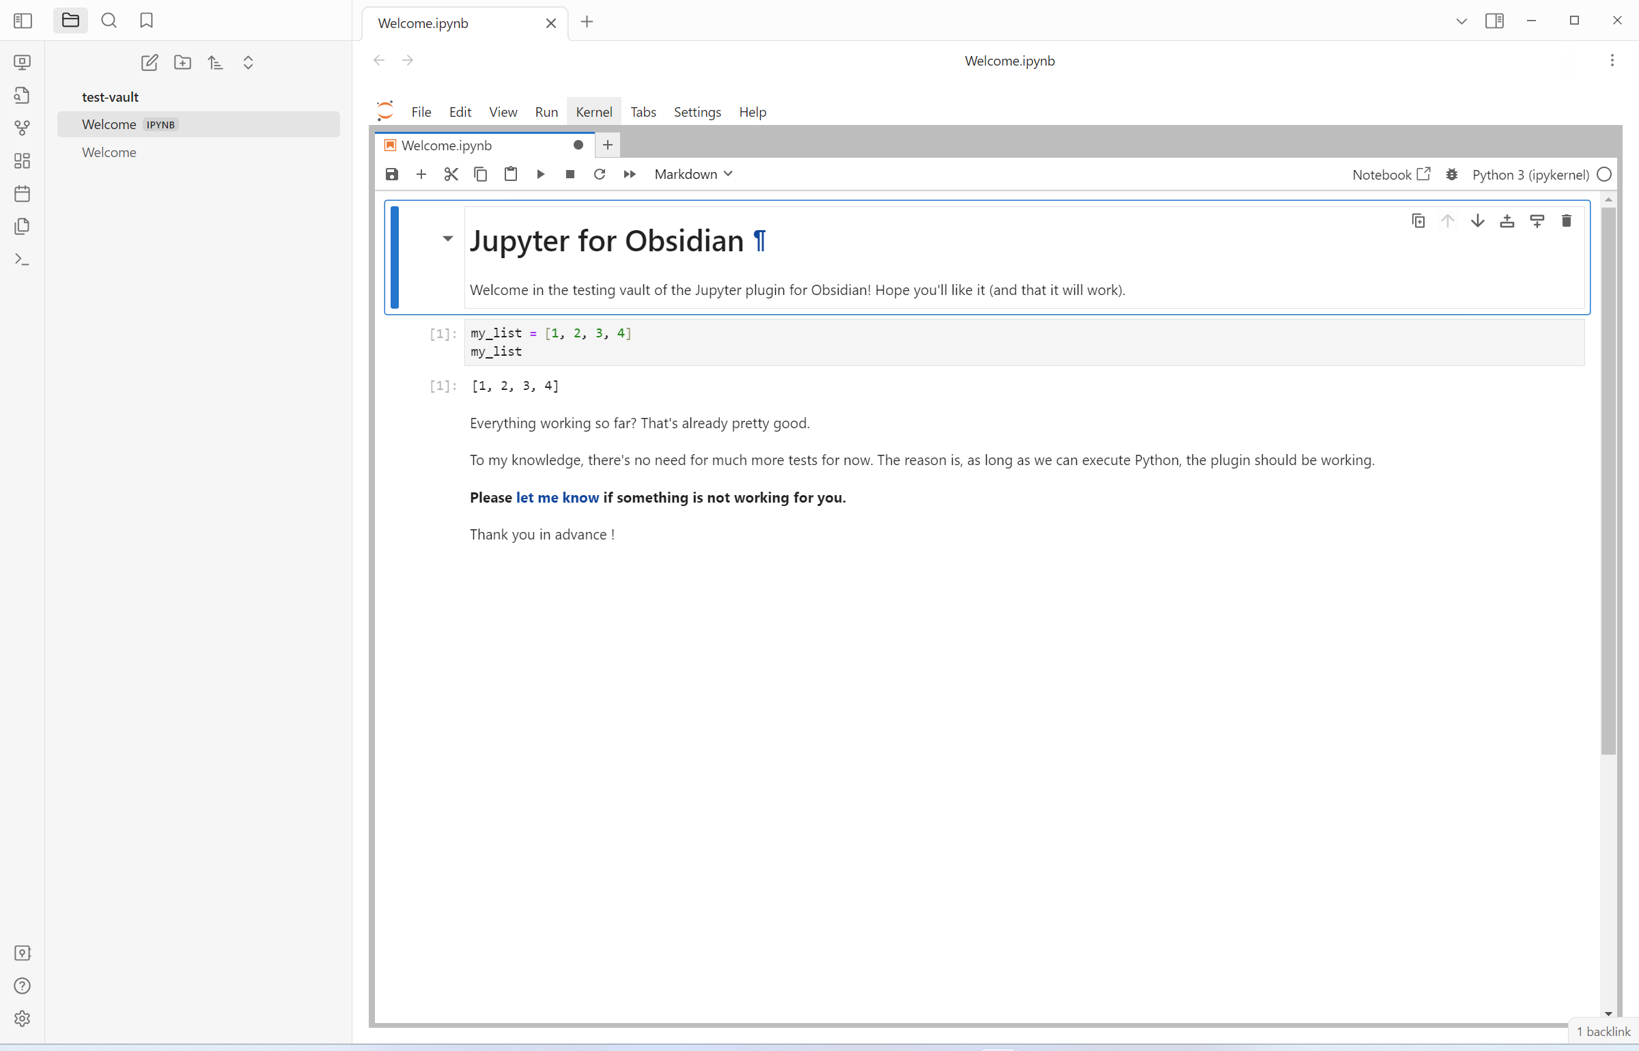The image size is (1639, 1051).
Task: Run the selected notebook cell
Action: [540, 174]
